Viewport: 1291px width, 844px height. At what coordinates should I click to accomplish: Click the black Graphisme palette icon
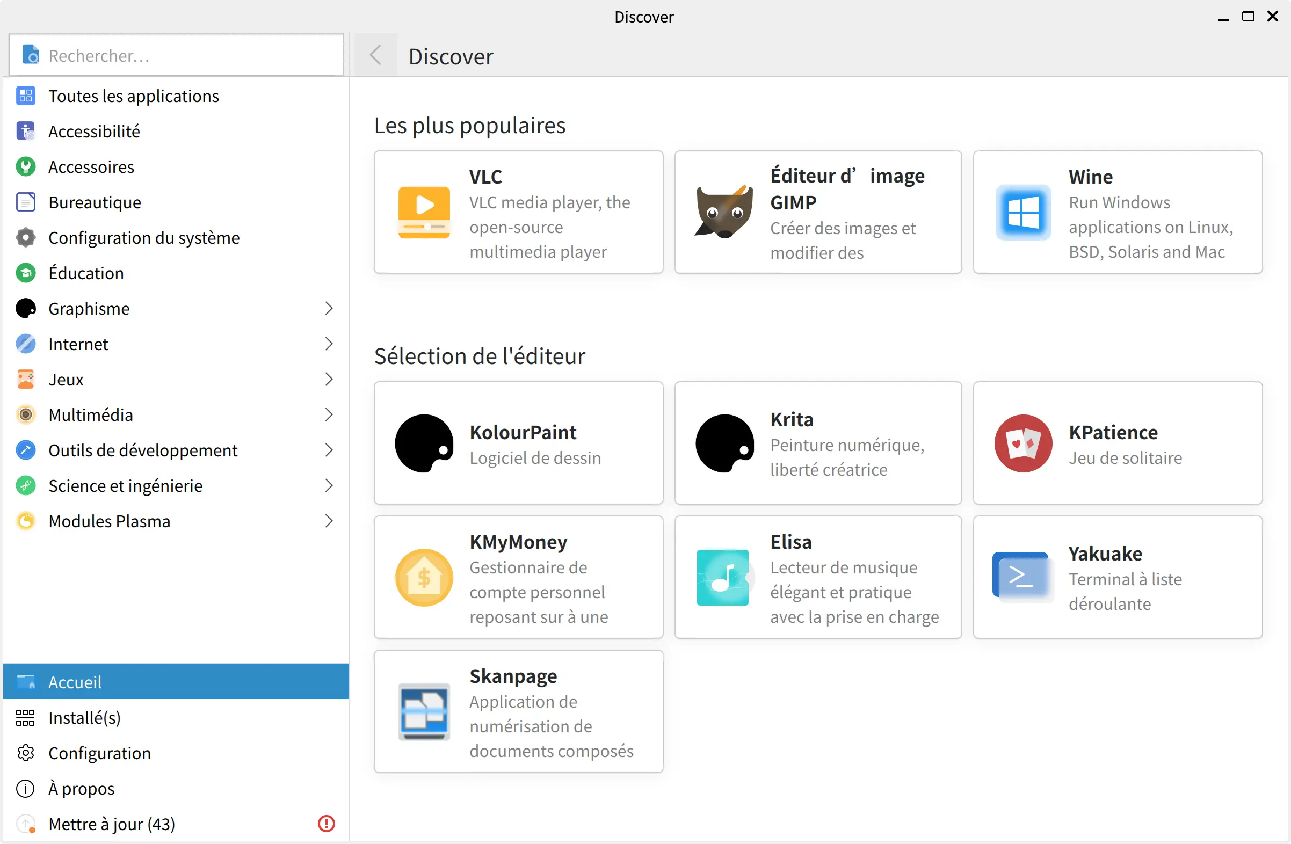pyautogui.click(x=25, y=309)
